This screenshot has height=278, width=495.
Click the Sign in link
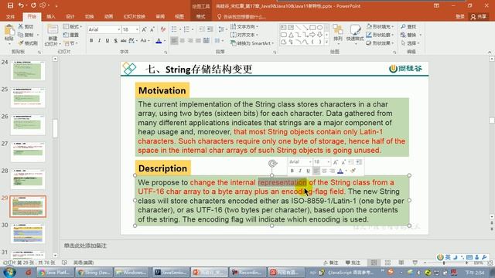coord(459,17)
